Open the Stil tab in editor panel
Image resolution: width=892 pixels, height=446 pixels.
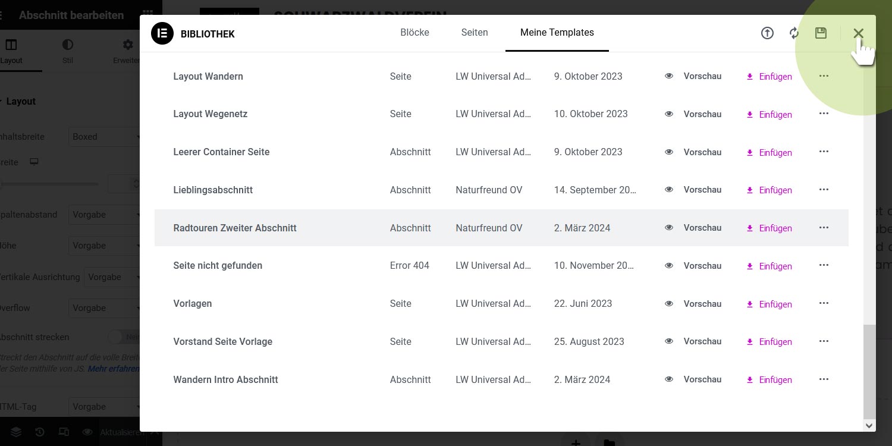68,52
